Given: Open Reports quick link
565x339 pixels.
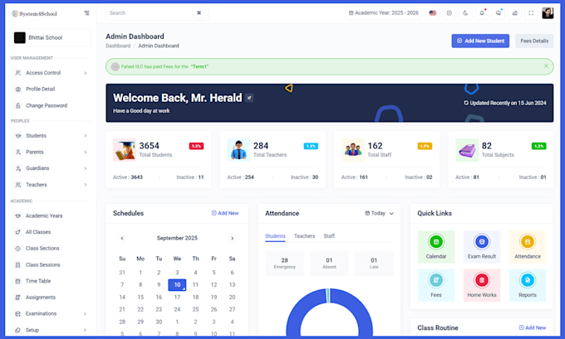Looking at the screenshot, I should tap(528, 285).
